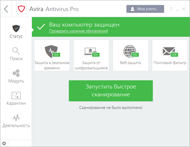Start Запустить быстрое сканирование

click(x=111, y=91)
